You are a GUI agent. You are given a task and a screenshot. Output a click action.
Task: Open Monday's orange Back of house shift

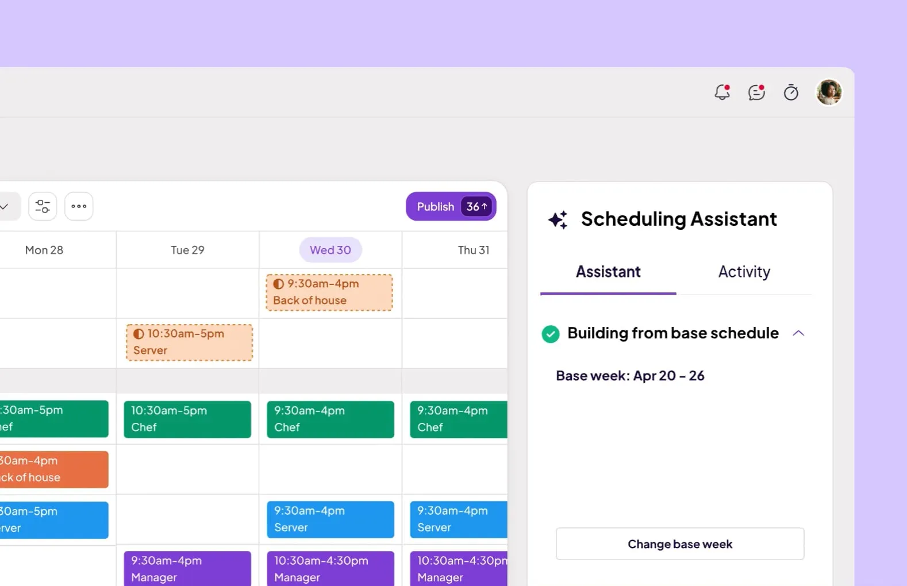(x=54, y=469)
